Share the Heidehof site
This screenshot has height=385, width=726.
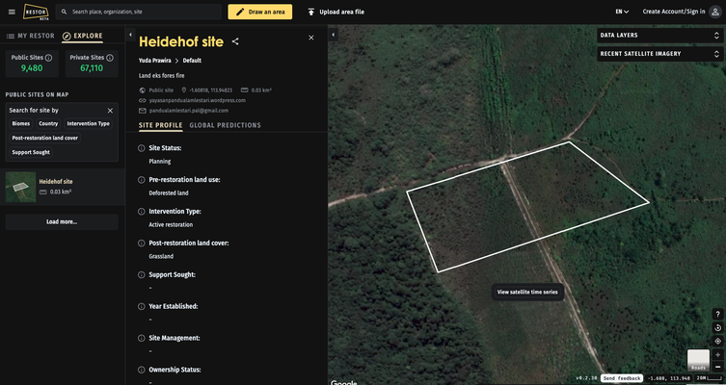(x=235, y=41)
